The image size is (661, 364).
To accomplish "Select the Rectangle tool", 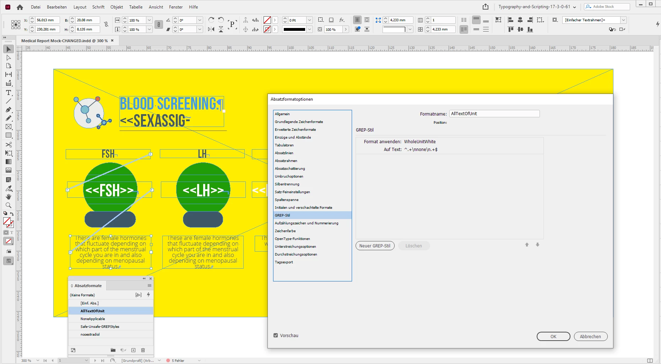I will tap(9, 135).
